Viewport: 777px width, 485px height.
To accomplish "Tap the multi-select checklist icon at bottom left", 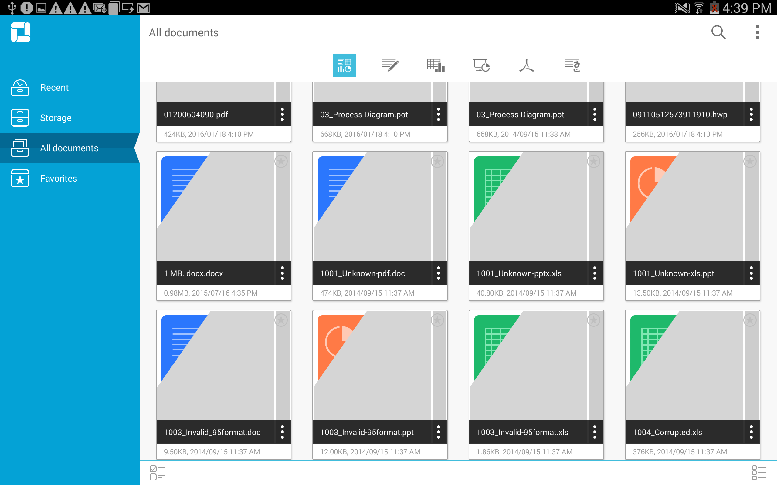I will tap(157, 473).
